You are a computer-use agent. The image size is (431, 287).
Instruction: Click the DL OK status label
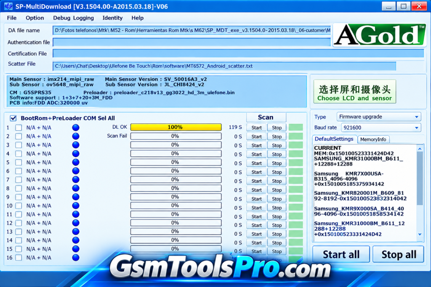120,127
